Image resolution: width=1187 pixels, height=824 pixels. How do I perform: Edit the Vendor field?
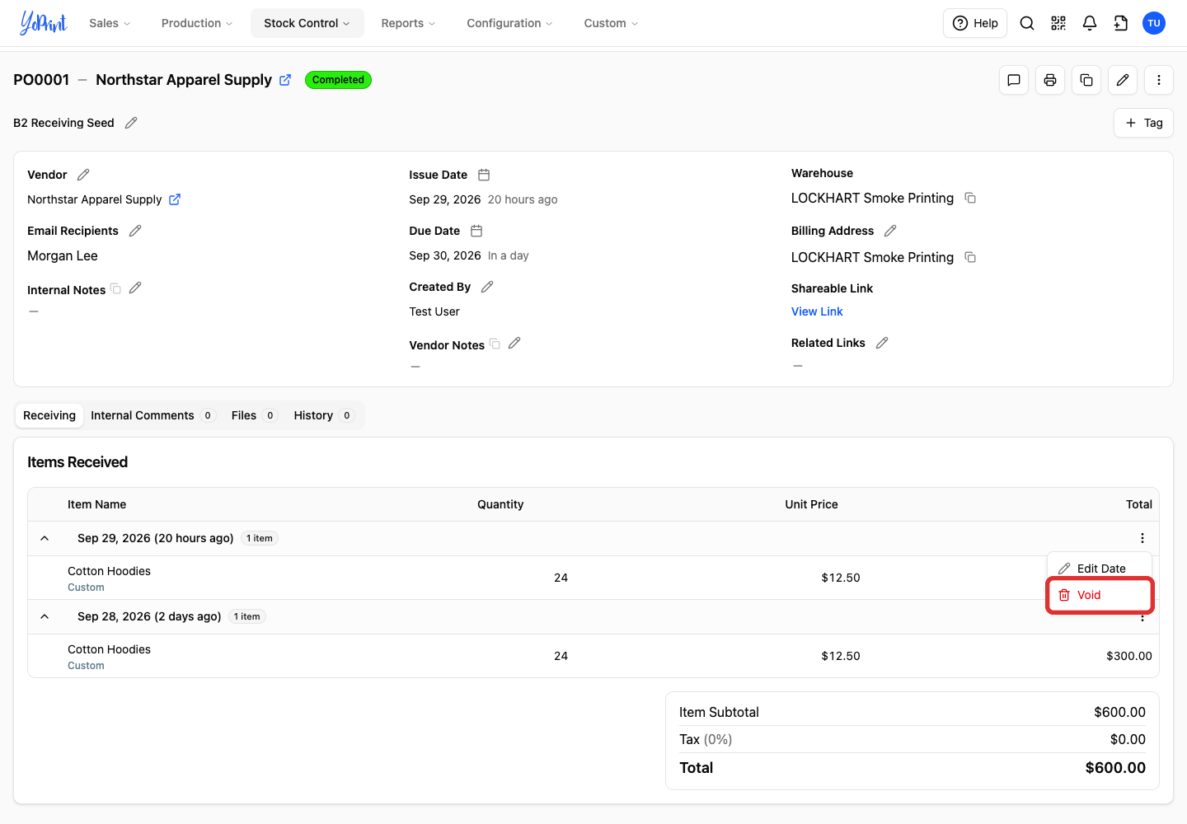pos(83,175)
